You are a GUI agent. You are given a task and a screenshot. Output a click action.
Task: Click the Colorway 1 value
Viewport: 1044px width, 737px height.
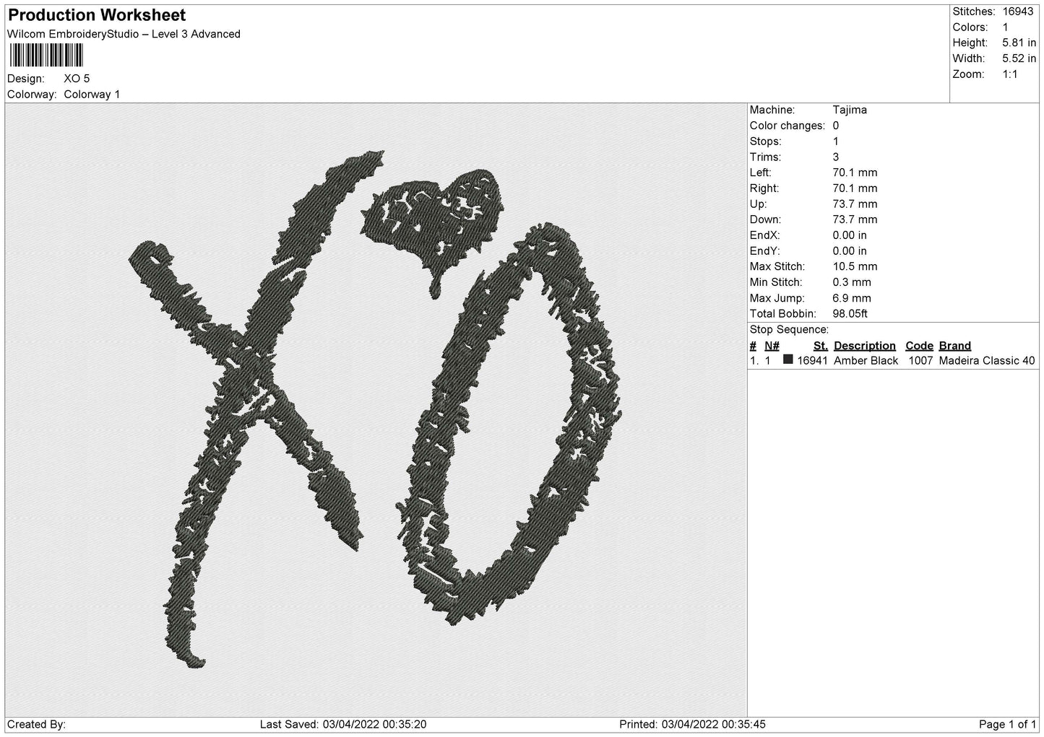point(92,95)
